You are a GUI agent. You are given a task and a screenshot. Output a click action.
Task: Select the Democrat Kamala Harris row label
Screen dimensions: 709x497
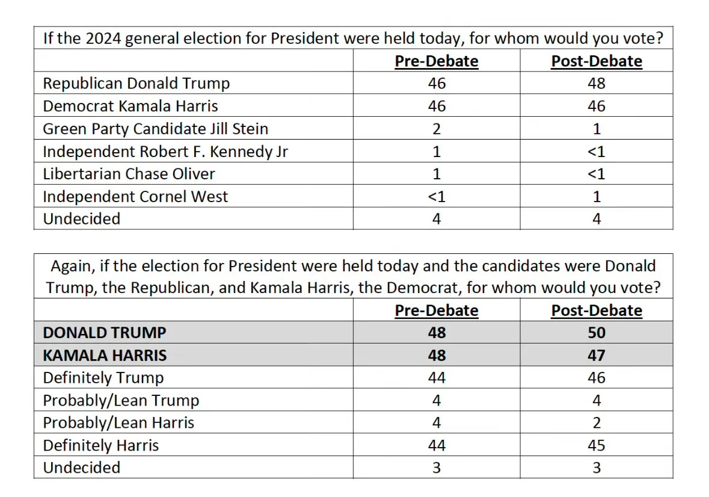[x=130, y=106]
